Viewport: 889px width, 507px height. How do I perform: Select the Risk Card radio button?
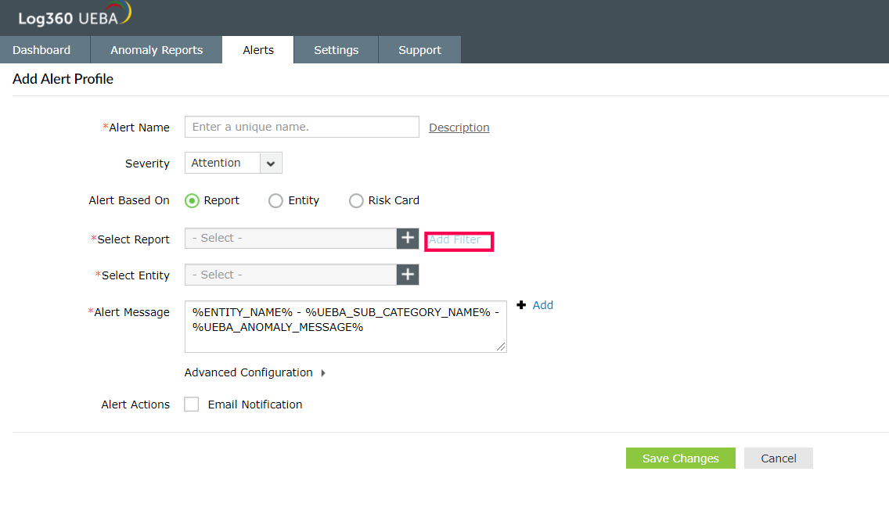click(x=356, y=201)
